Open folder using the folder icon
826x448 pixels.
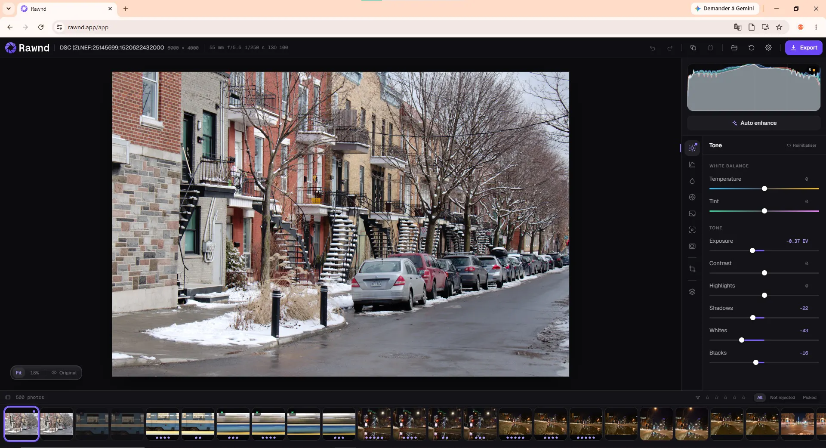[x=734, y=48]
